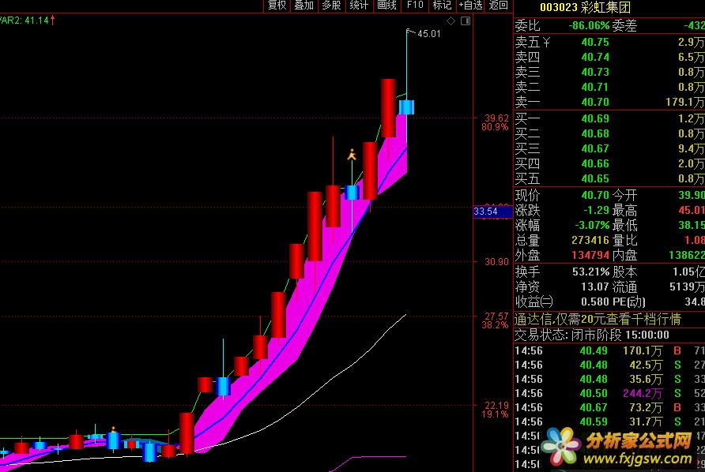Select stock title 003023 彩虹集团

pos(585,7)
